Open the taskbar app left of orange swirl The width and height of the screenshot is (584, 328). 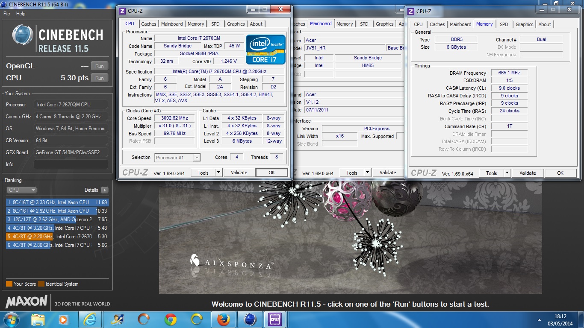pyautogui.click(x=117, y=319)
